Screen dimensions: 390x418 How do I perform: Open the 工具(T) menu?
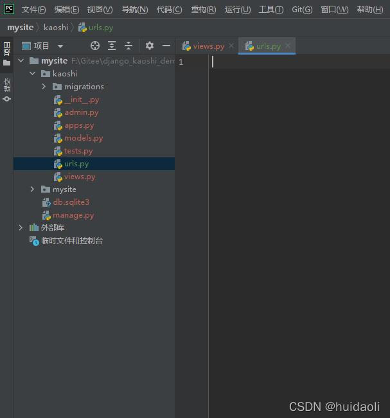tap(271, 10)
